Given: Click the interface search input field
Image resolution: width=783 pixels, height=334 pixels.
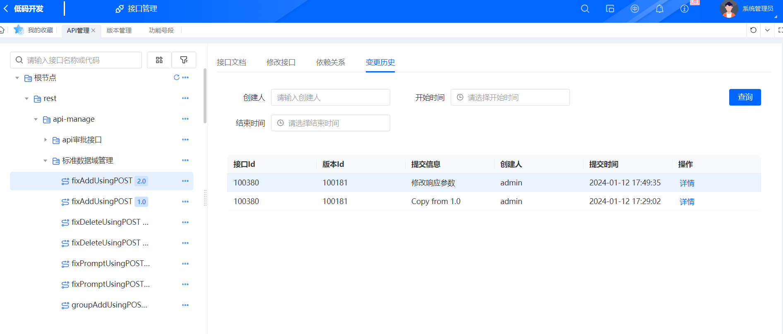Looking at the screenshot, I should pos(76,60).
